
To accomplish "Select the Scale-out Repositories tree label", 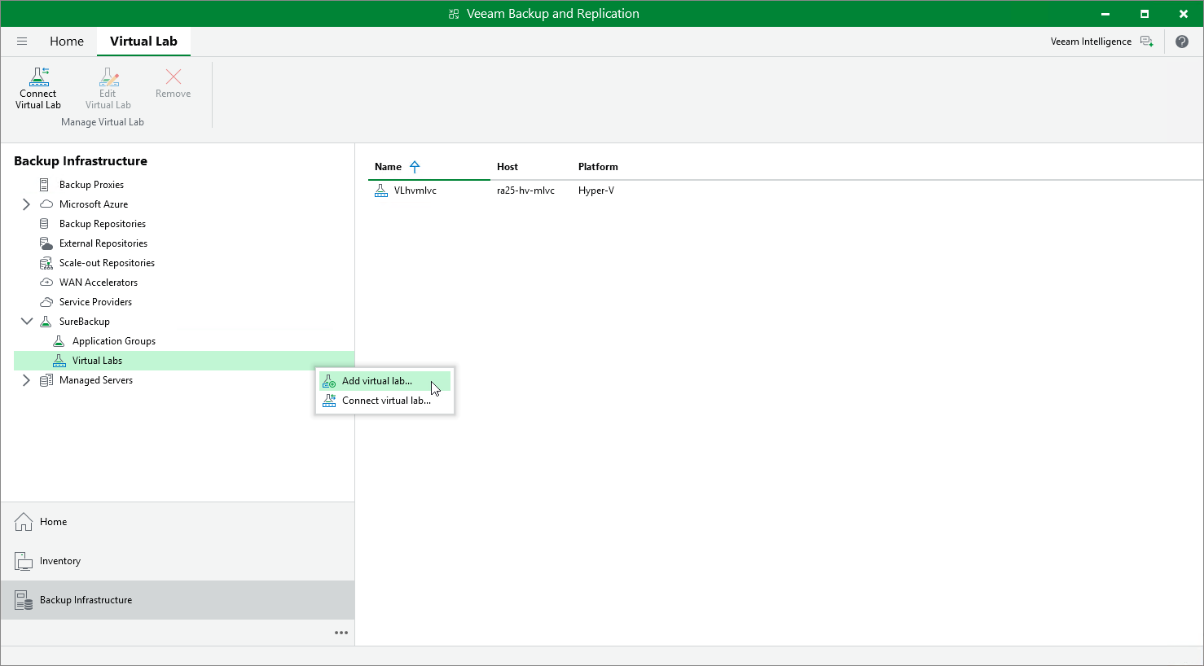I will (107, 263).
